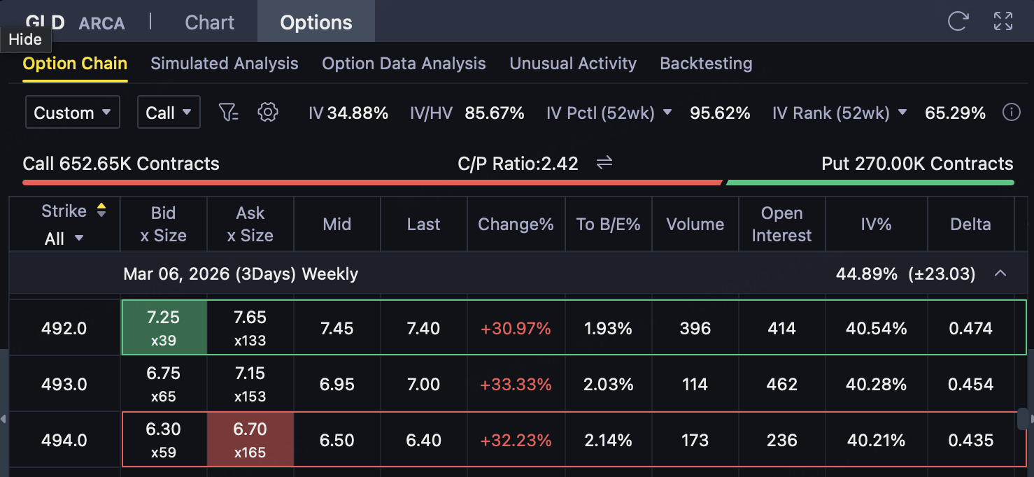1034x477 pixels.
Task: Click the fullscreen expand icon
Action: (1003, 21)
